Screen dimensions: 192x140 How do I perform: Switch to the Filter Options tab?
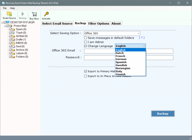tap(99, 24)
